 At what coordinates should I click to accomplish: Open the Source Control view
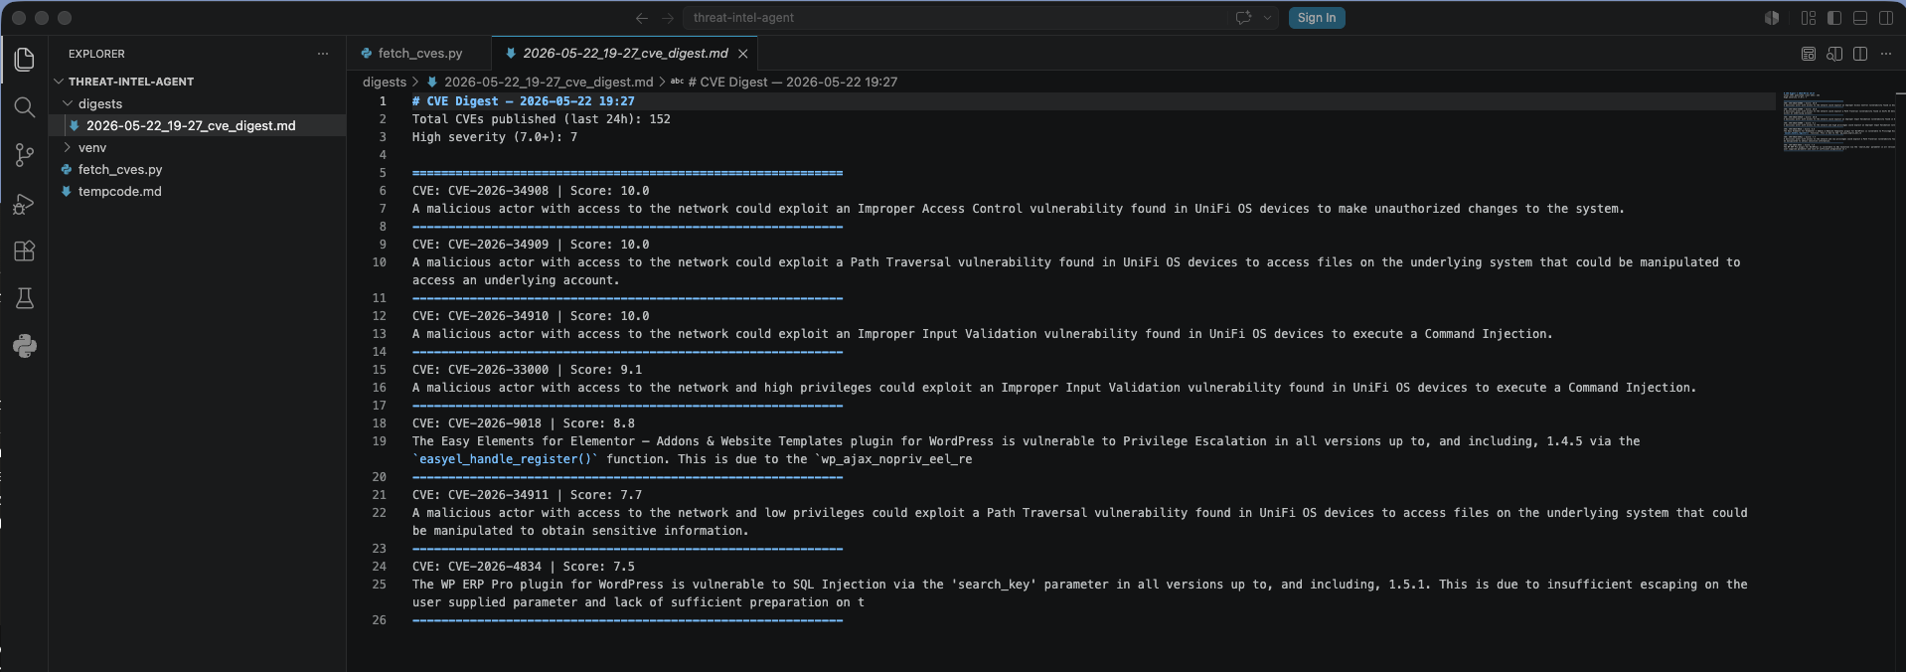pyautogui.click(x=25, y=155)
